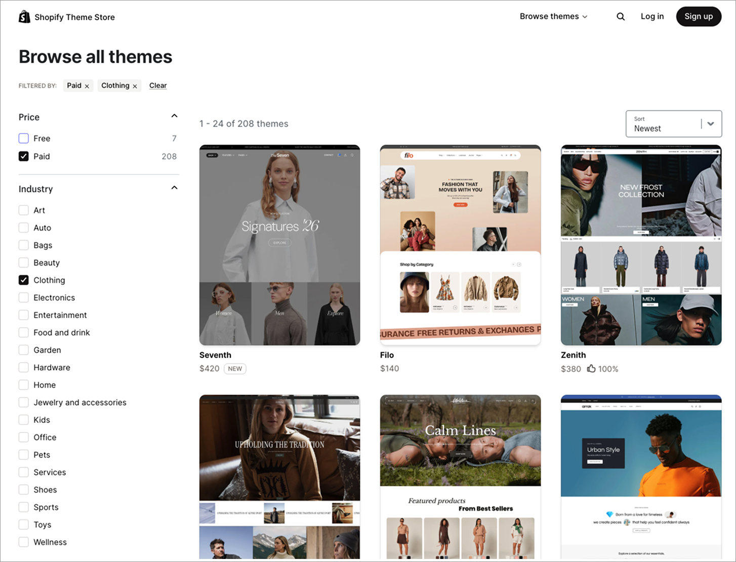736x562 pixels.
Task: Remove the Paid filter chip
Action: coord(87,86)
